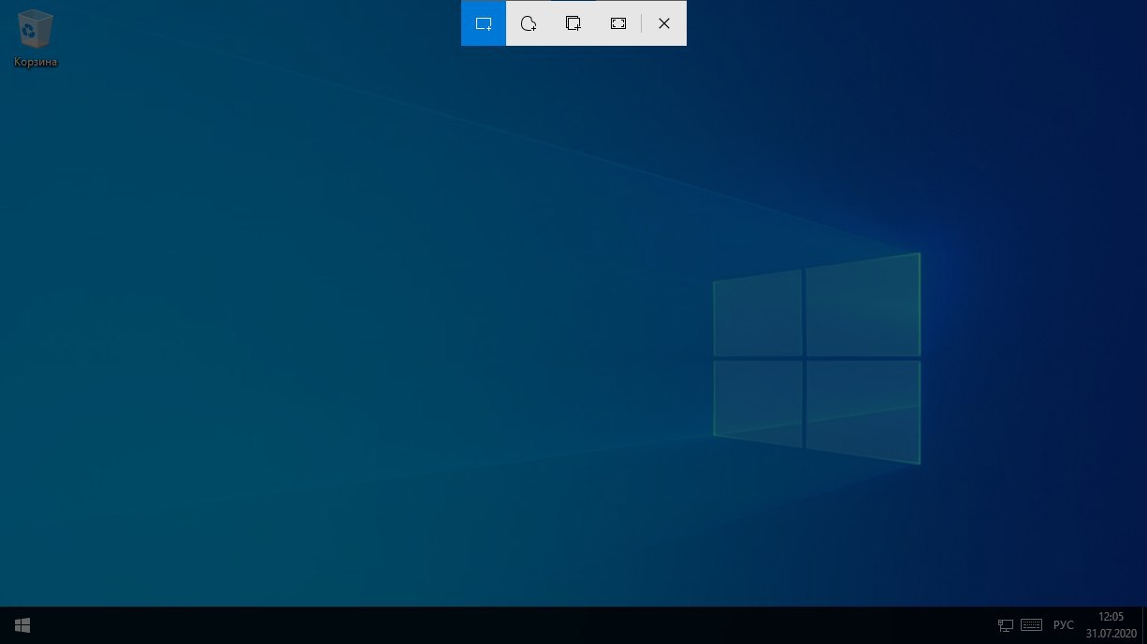The height and width of the screenshot is (644, 1147).
Task: Open the РУС input language switcher
Action: pos(1064,625)
